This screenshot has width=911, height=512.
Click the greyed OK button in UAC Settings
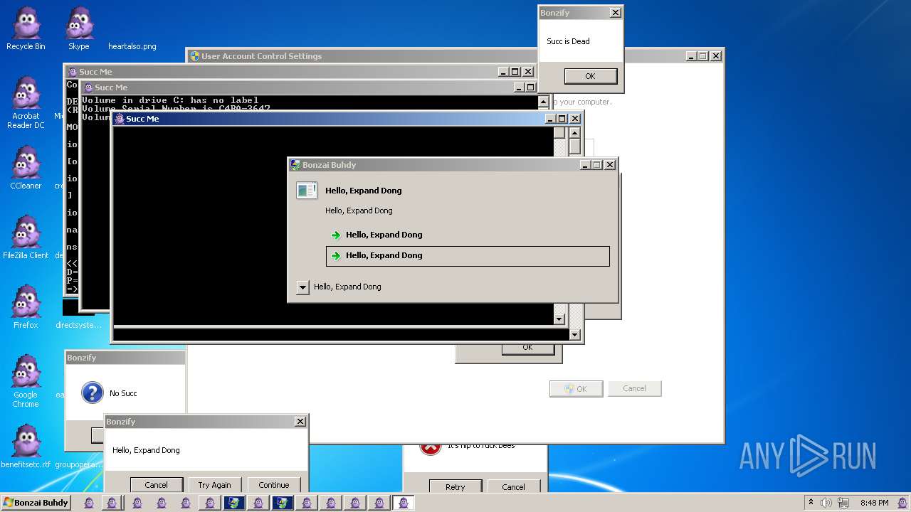coord(576,388)
